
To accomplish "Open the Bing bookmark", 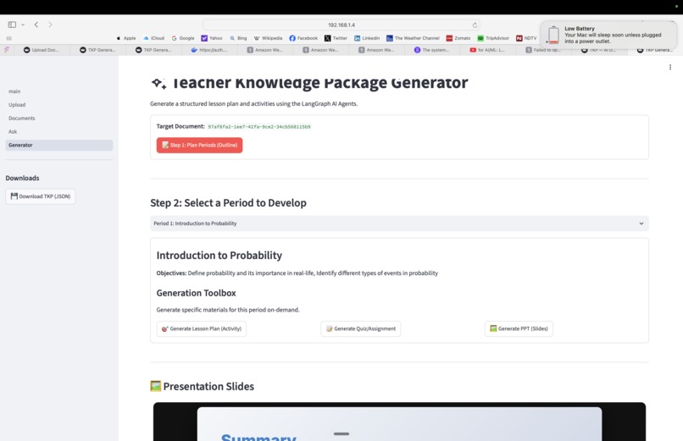I will click(x=238, y=38).
